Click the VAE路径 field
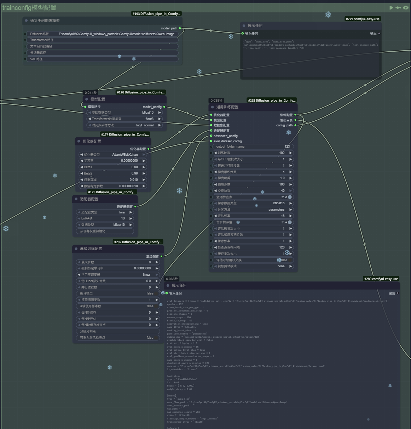This screenshot has height=429, width=411. pyautogui.click(x=103, y=59)
